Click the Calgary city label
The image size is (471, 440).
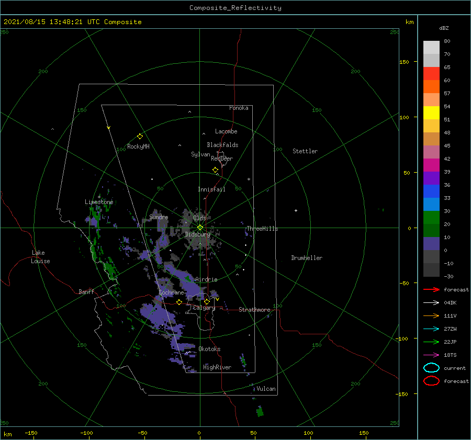(204, 308)
